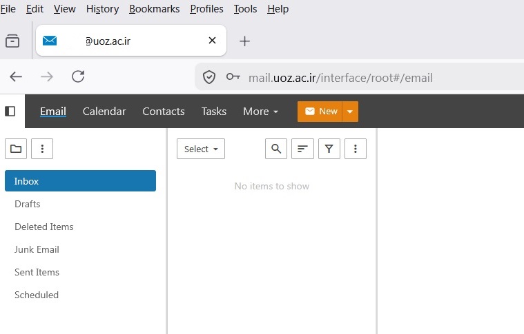Image resolution: width=524 pixels, height=334 pixels.
Task: Click the search magnifier icon
Action: [x=276, y=149]
